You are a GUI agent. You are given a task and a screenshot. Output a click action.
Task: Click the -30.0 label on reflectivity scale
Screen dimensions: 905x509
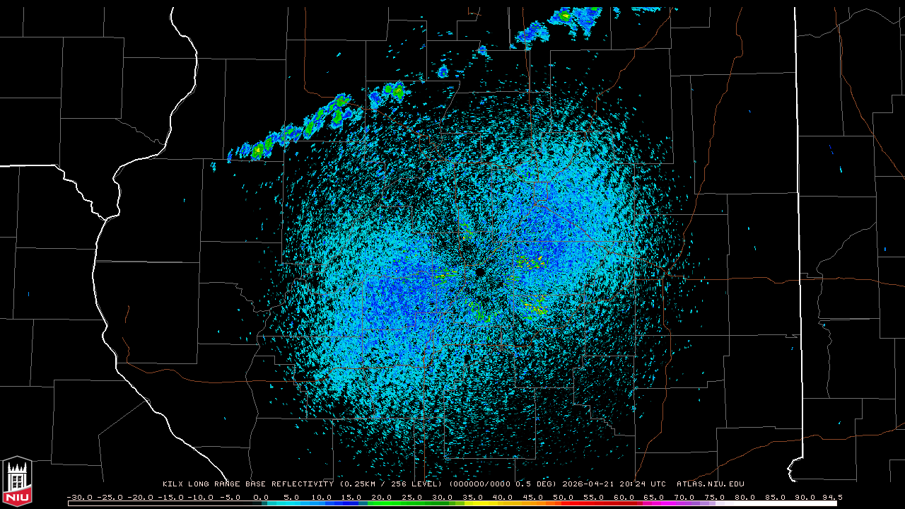pyautogui.click(x=79, y=497)
